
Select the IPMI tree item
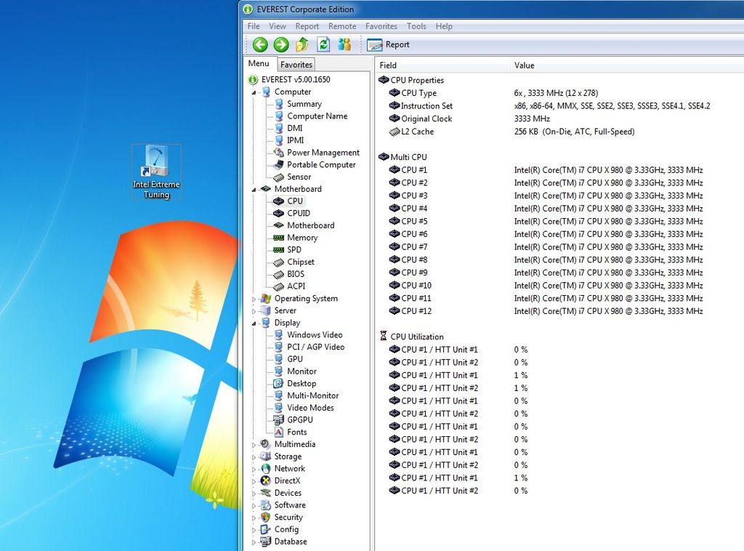tap(295, 140)
